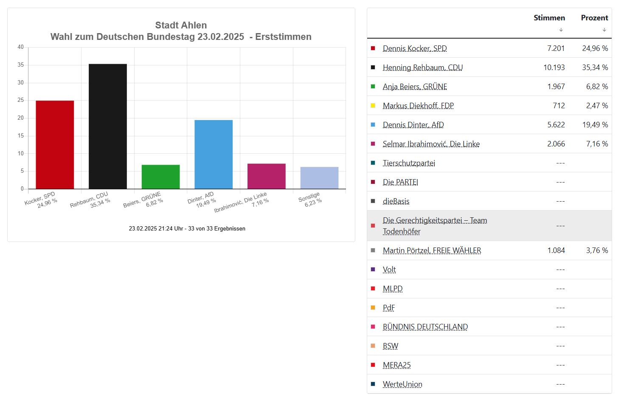Open Die Gerechtigkeitspartei – Team Todenhöfer link

coord(435,226)
